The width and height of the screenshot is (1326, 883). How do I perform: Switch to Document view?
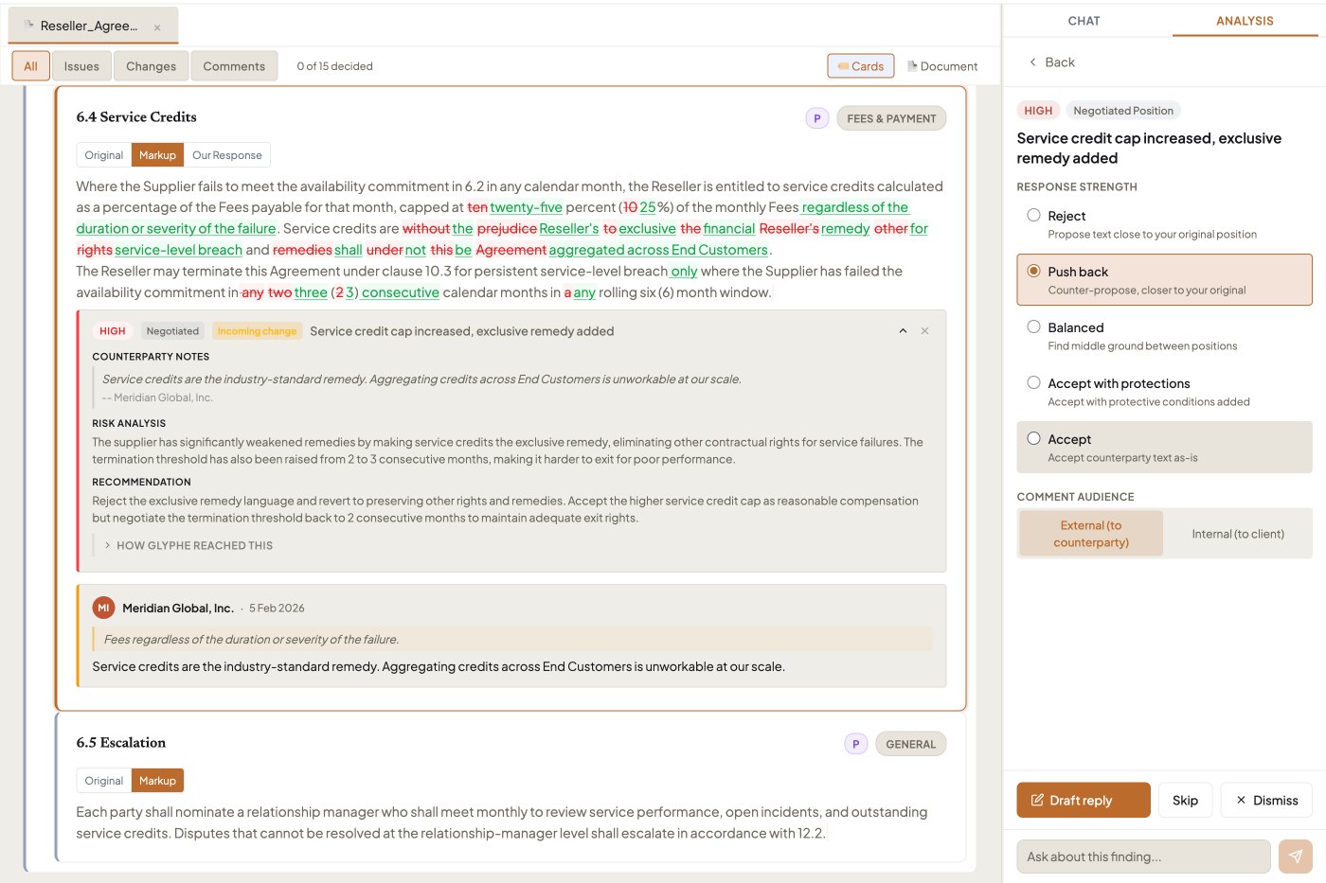(942, 66)
